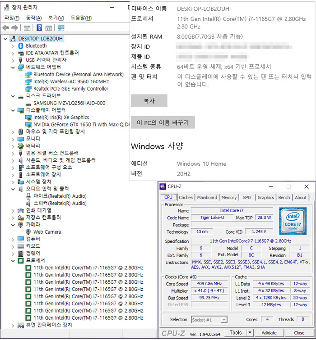Click the Web Camera device icon
Screen dimensions: 316x340
coord(28,232)
